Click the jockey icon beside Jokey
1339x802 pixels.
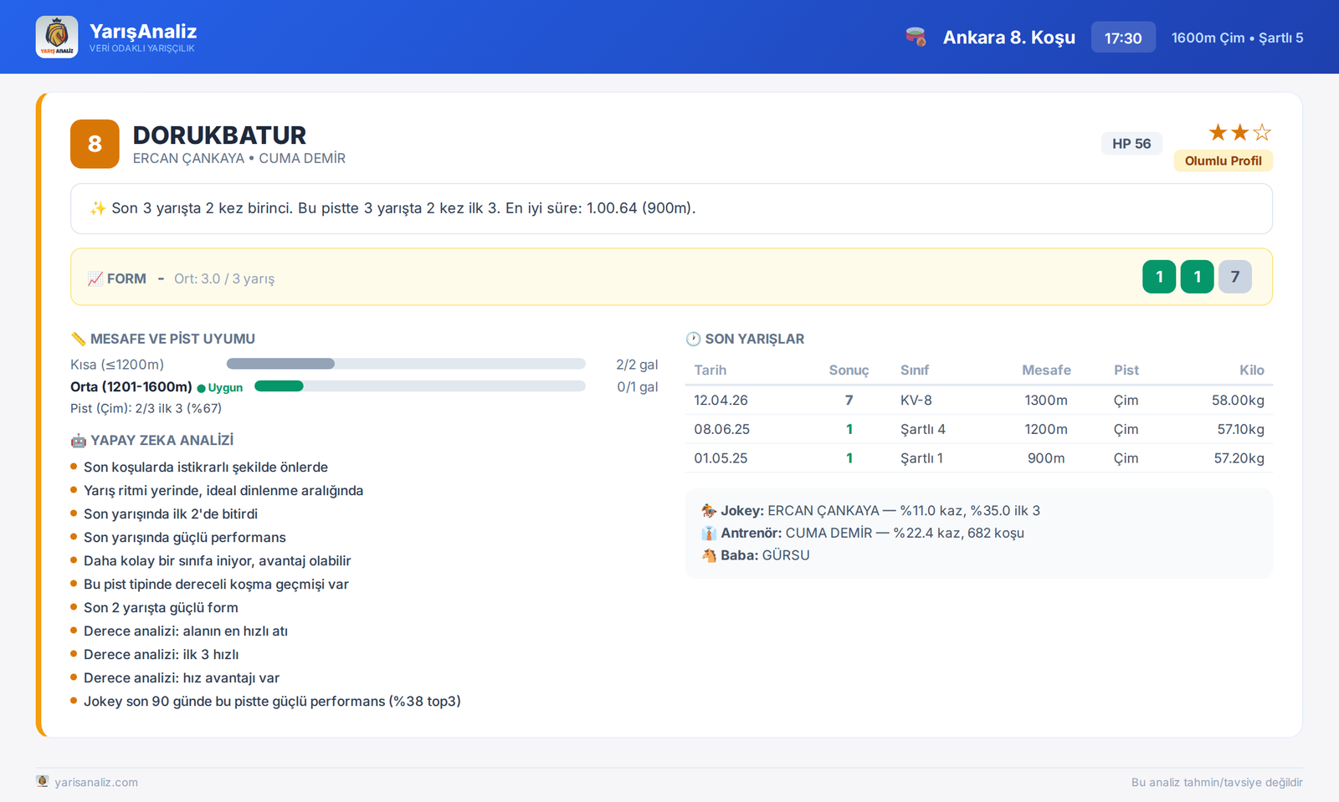pos(709,510)
